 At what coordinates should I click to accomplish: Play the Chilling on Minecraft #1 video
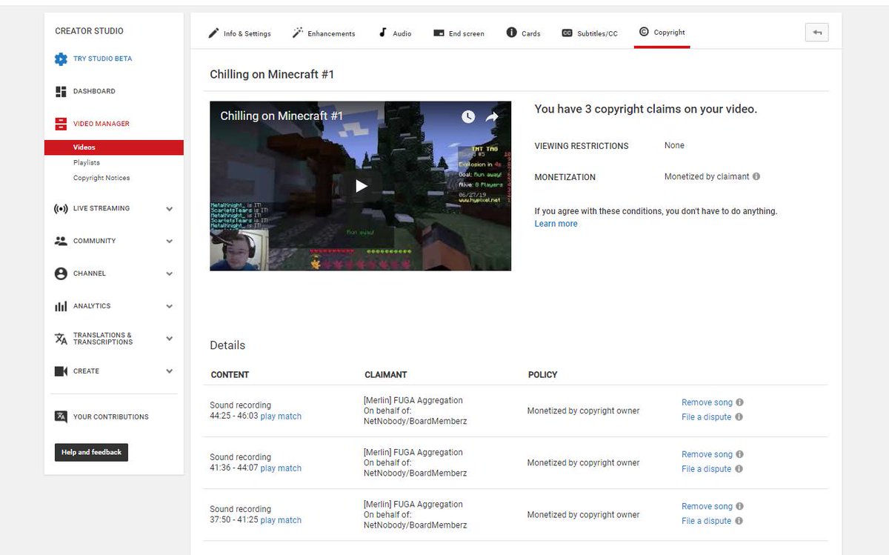pos(361,186)
